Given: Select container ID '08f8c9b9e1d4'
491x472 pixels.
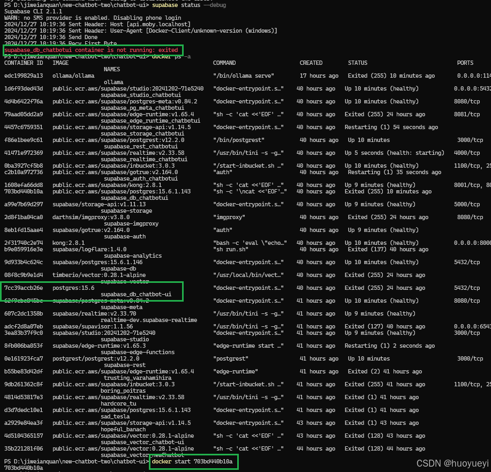Looking at the screenshot, I should click(24, 275).
